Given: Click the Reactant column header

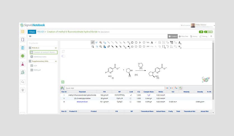Looking at the screenshot, I should coord(82,92).
